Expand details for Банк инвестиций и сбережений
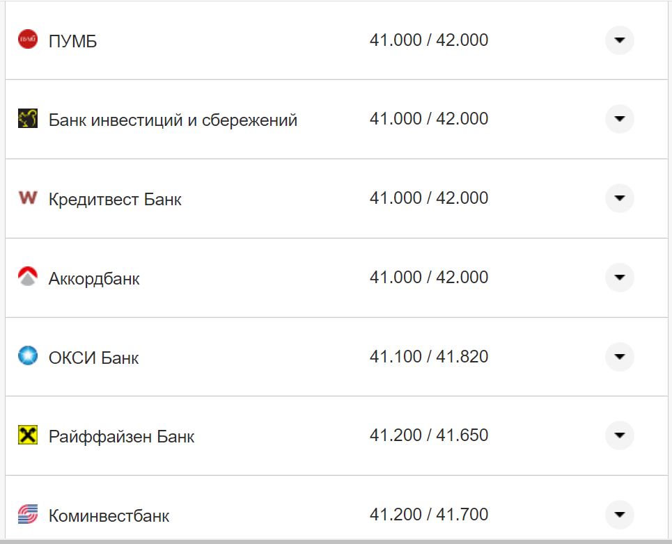Screen dimensions: 672x544 618,119
